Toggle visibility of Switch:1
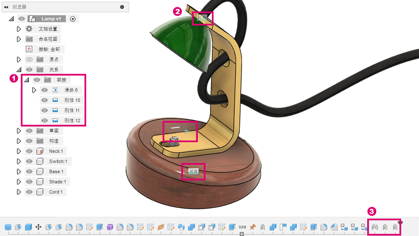Viewport: 419px width, 236px height. (x=29, y=161)
